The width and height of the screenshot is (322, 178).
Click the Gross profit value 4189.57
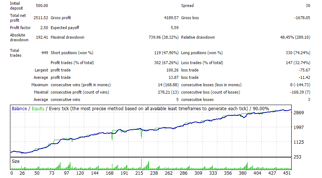click(171, 18)
